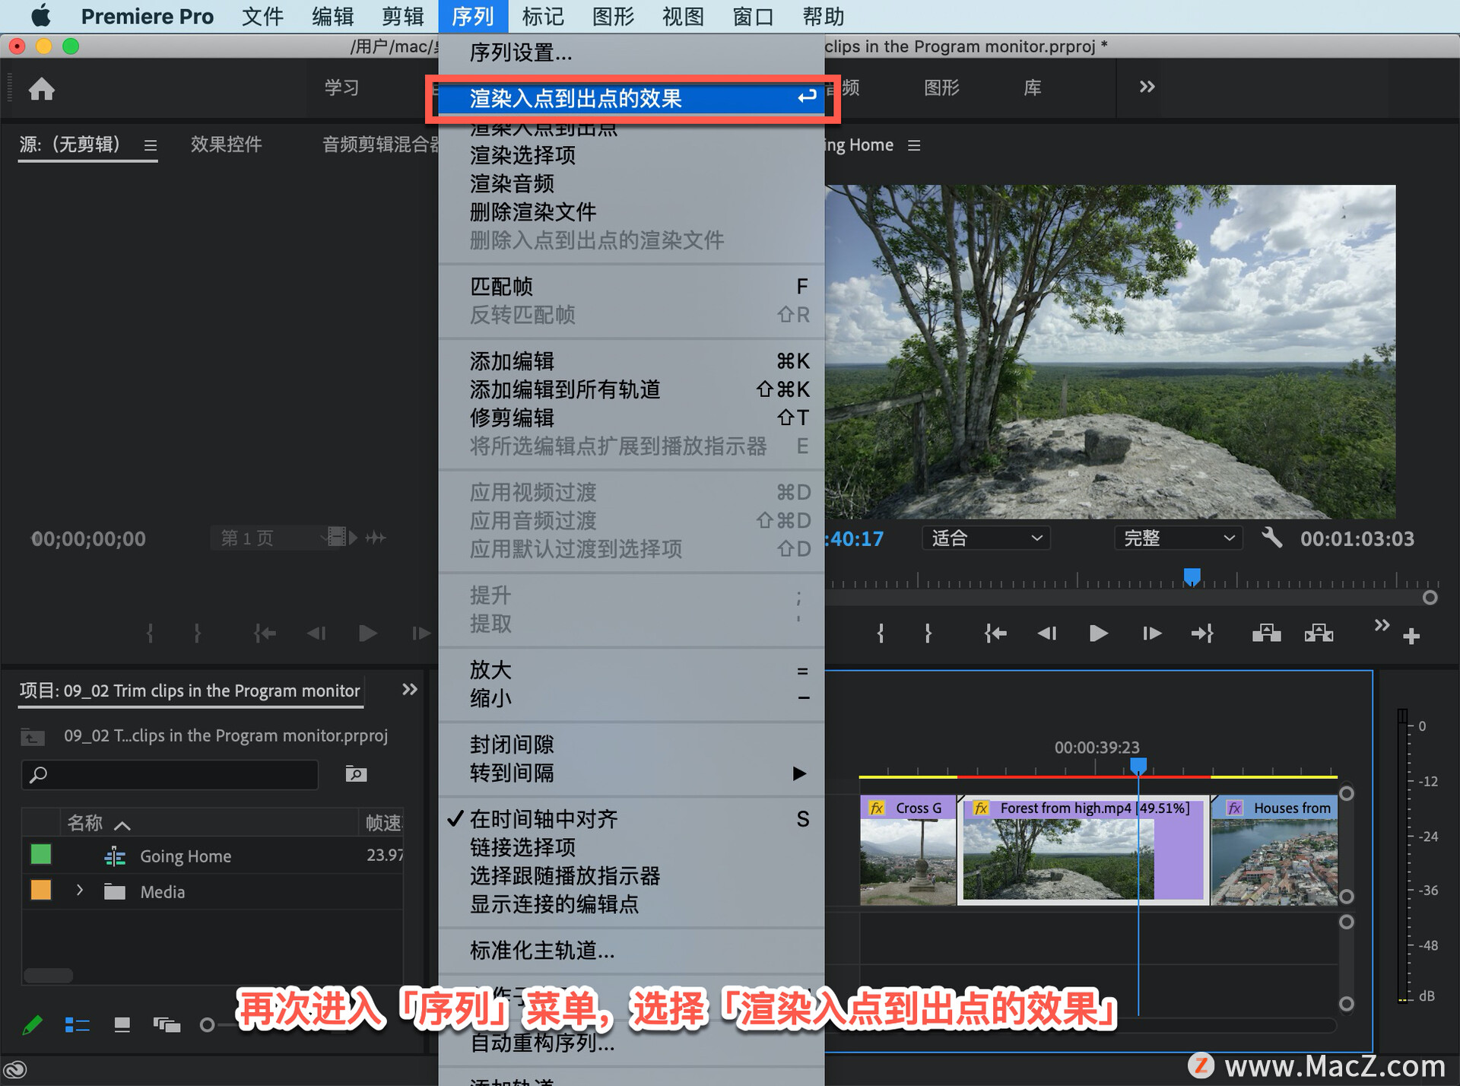The height and width of the screenshot is (1086, 1460).
Task: Open the 学习 workspace tab
Action: [x=341, y=87]
